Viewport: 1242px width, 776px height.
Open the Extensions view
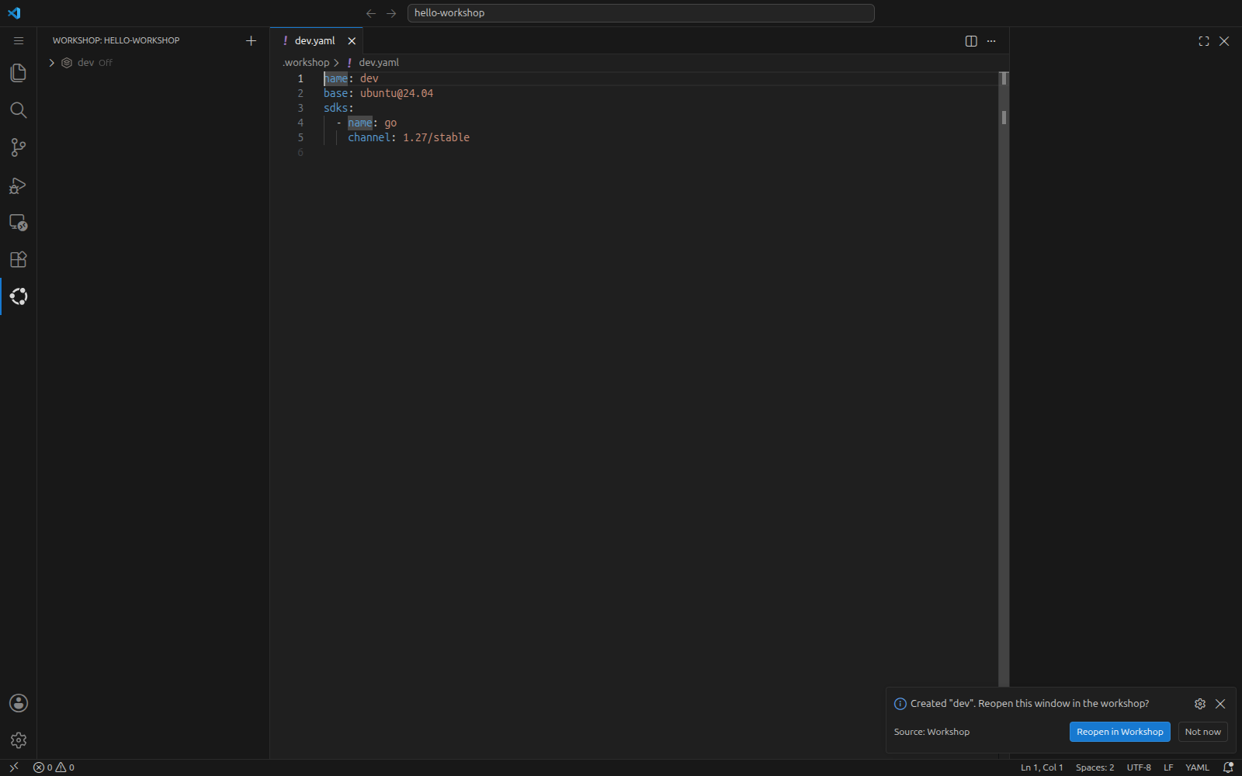point(18,259)
